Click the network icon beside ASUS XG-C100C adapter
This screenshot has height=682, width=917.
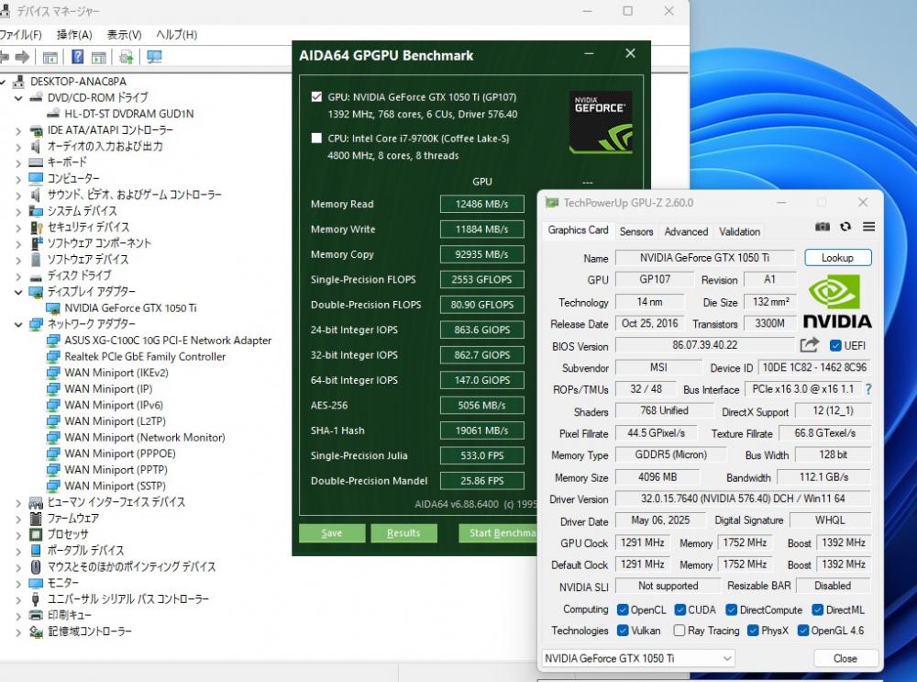53,341
